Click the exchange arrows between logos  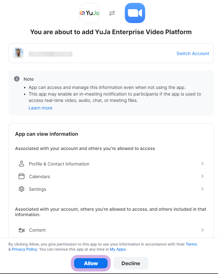coord(112,13)
